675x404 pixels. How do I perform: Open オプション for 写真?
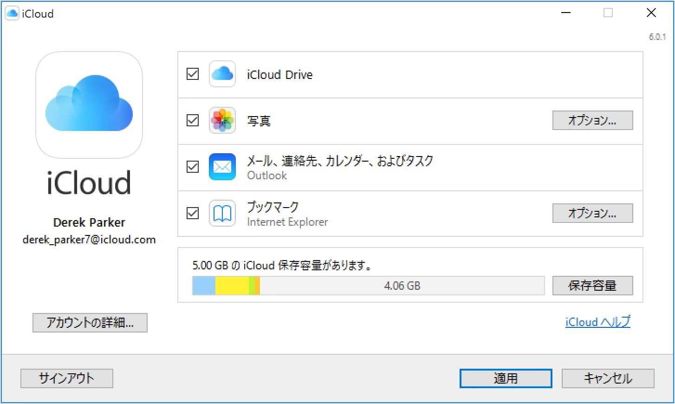[x=592, y=120]
